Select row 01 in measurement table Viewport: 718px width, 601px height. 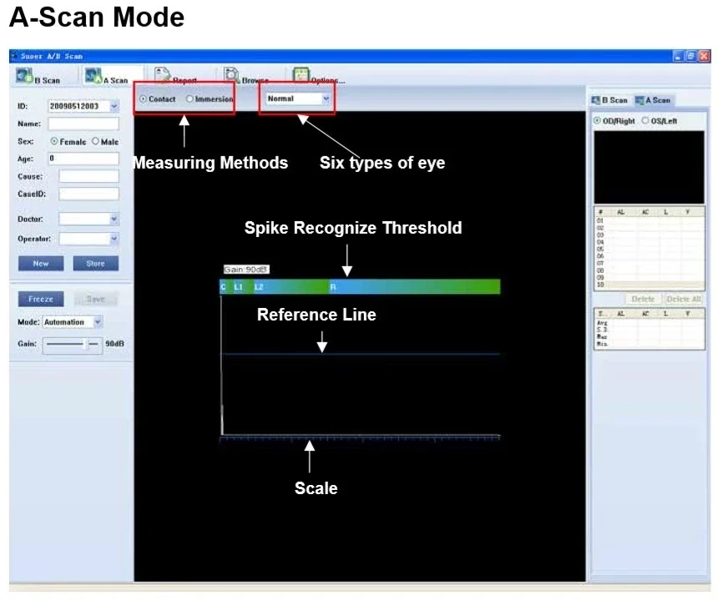click(649, 220)
